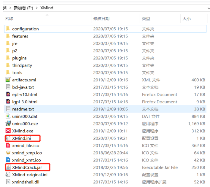Screen dimensions: 210x187
Task: Select the unins000.exe file name
Action: click(x=25, y=124)
